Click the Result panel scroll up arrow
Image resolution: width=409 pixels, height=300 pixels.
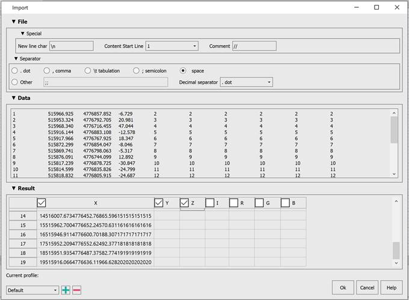[396, 201]
